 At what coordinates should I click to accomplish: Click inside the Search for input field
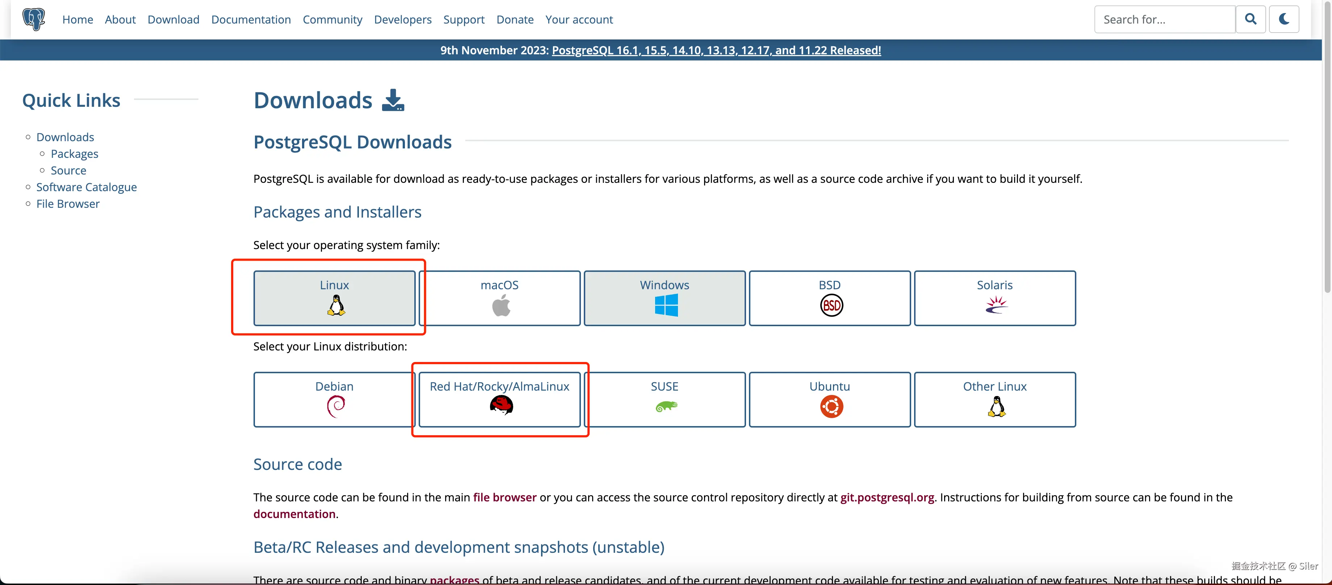point(1164,19)
